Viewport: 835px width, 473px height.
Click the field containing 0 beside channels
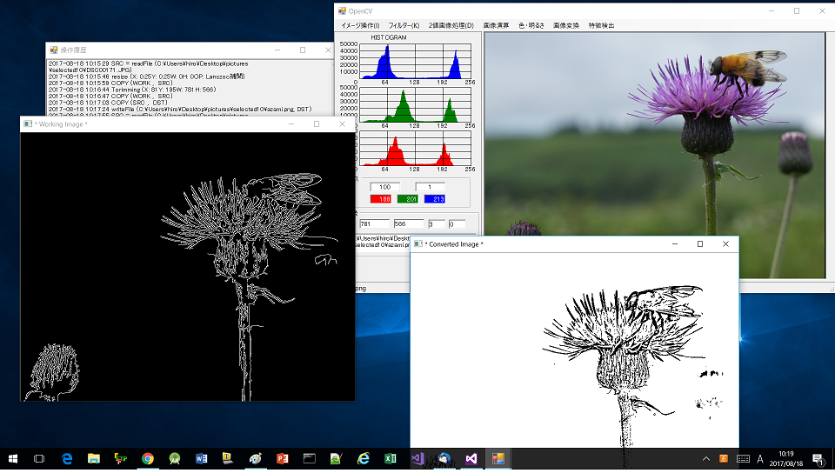click(x=457, y=224)
